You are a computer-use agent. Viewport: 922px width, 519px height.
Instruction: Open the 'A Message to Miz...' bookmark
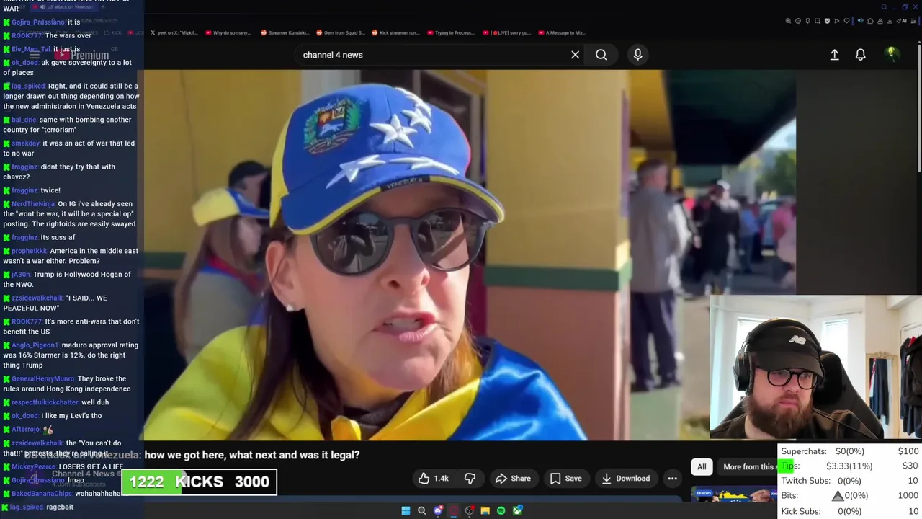coord(563,32)
